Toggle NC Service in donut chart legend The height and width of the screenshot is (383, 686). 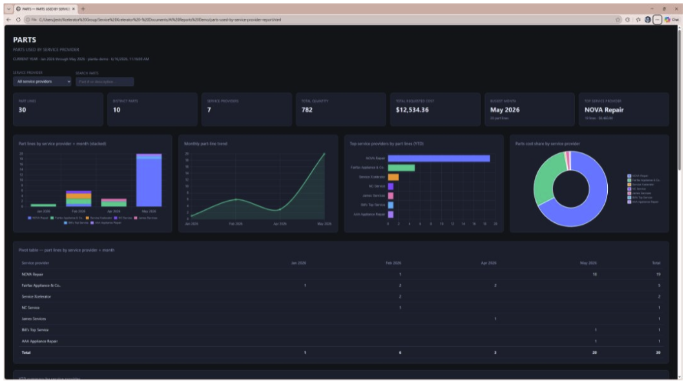636,189
